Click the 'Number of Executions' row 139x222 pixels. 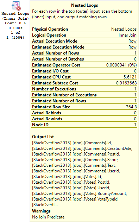pyautogui.click(x=84, y=89)
